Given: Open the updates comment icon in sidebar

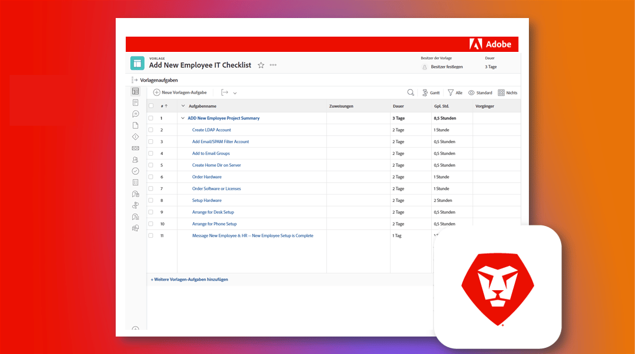Looking at the screenshot, I should [135, 113].
